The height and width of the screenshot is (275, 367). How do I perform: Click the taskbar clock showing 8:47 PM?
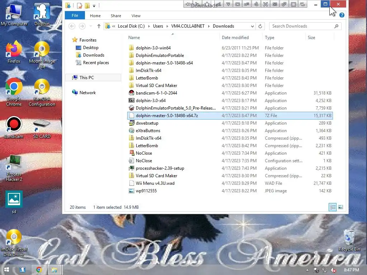351,270
